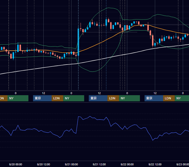The image size is (189, 167).
Task: Click the 9/21 00:00 date label
Action: point(71,164)
